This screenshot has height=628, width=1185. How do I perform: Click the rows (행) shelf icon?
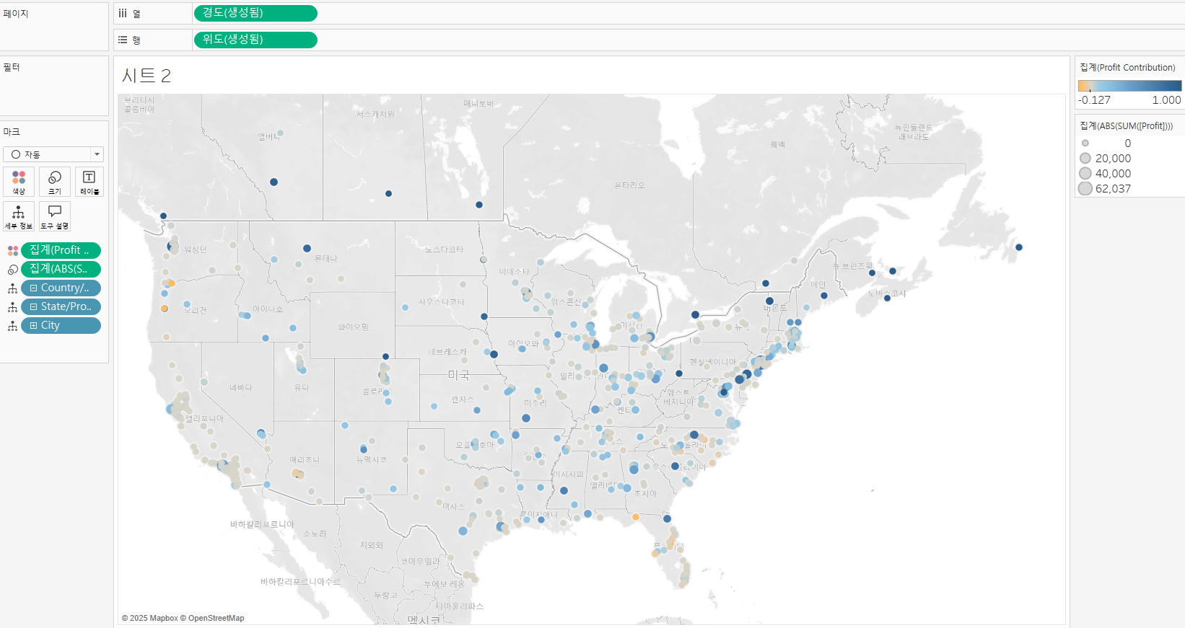(x=123, y=40)
